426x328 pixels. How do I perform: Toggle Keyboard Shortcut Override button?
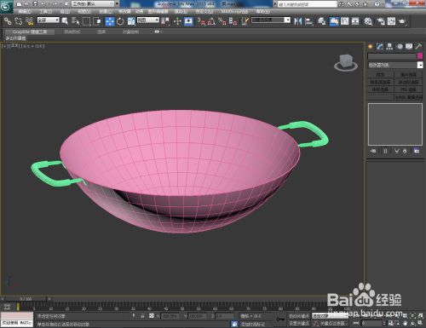(x=188, y=21)
